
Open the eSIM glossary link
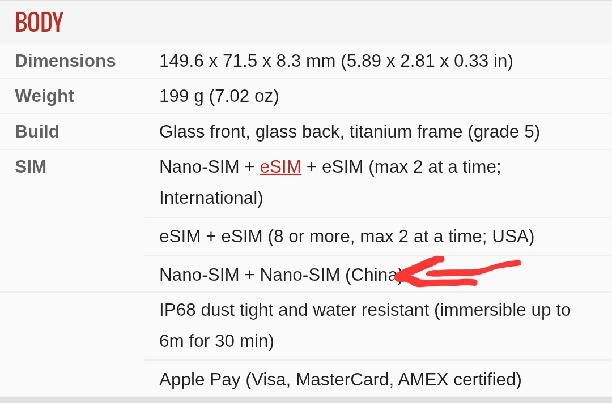click(x=280, y=167)
